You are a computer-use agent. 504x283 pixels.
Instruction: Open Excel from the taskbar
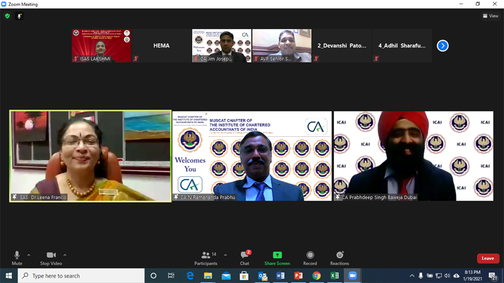pyautogui.click(x=334, y=276)
